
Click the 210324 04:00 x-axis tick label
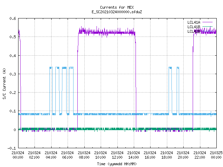[51, 155]
